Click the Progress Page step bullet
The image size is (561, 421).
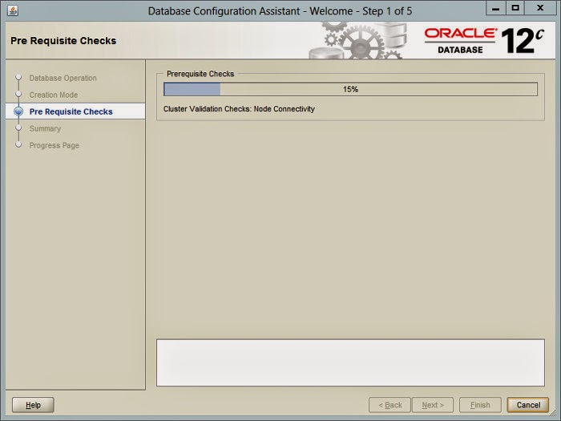click(x=18, y=144)
